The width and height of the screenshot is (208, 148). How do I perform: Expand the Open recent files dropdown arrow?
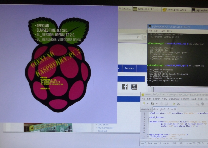[x=157, y=104]
